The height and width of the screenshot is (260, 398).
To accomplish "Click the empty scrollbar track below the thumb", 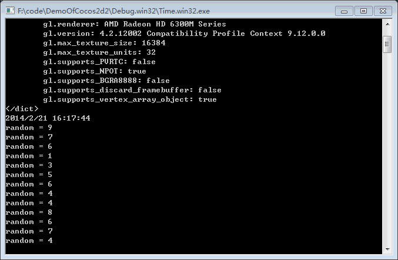I will (387, 147).
